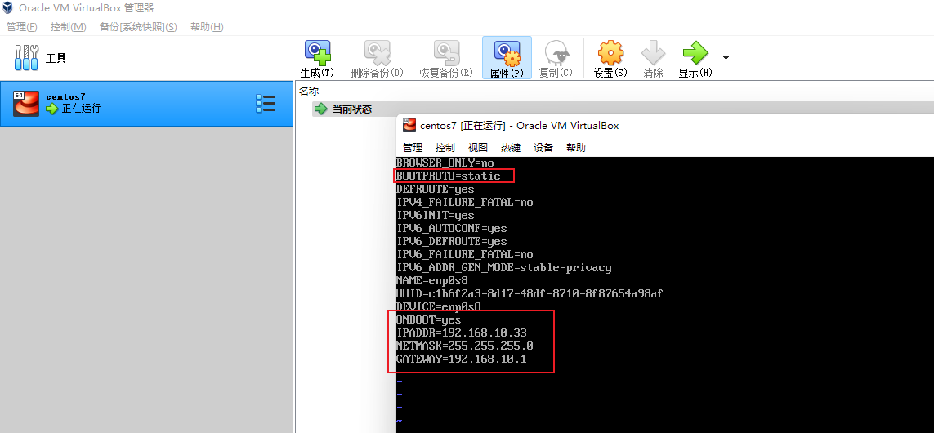This screenshot has height=433, width=934.
Task: Click the ONBOOT=yes line in terminal
Action: (x=428, y=319)
